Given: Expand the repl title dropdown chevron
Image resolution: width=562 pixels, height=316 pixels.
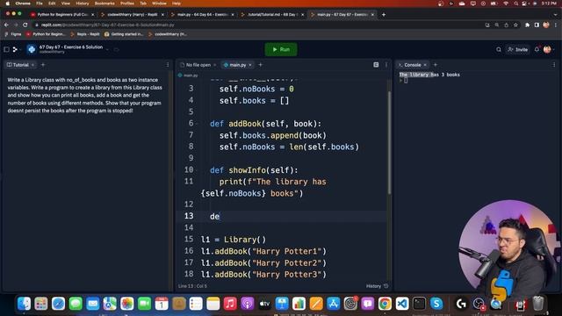Looking at the screenshot, I should click(x=107, y=49).
